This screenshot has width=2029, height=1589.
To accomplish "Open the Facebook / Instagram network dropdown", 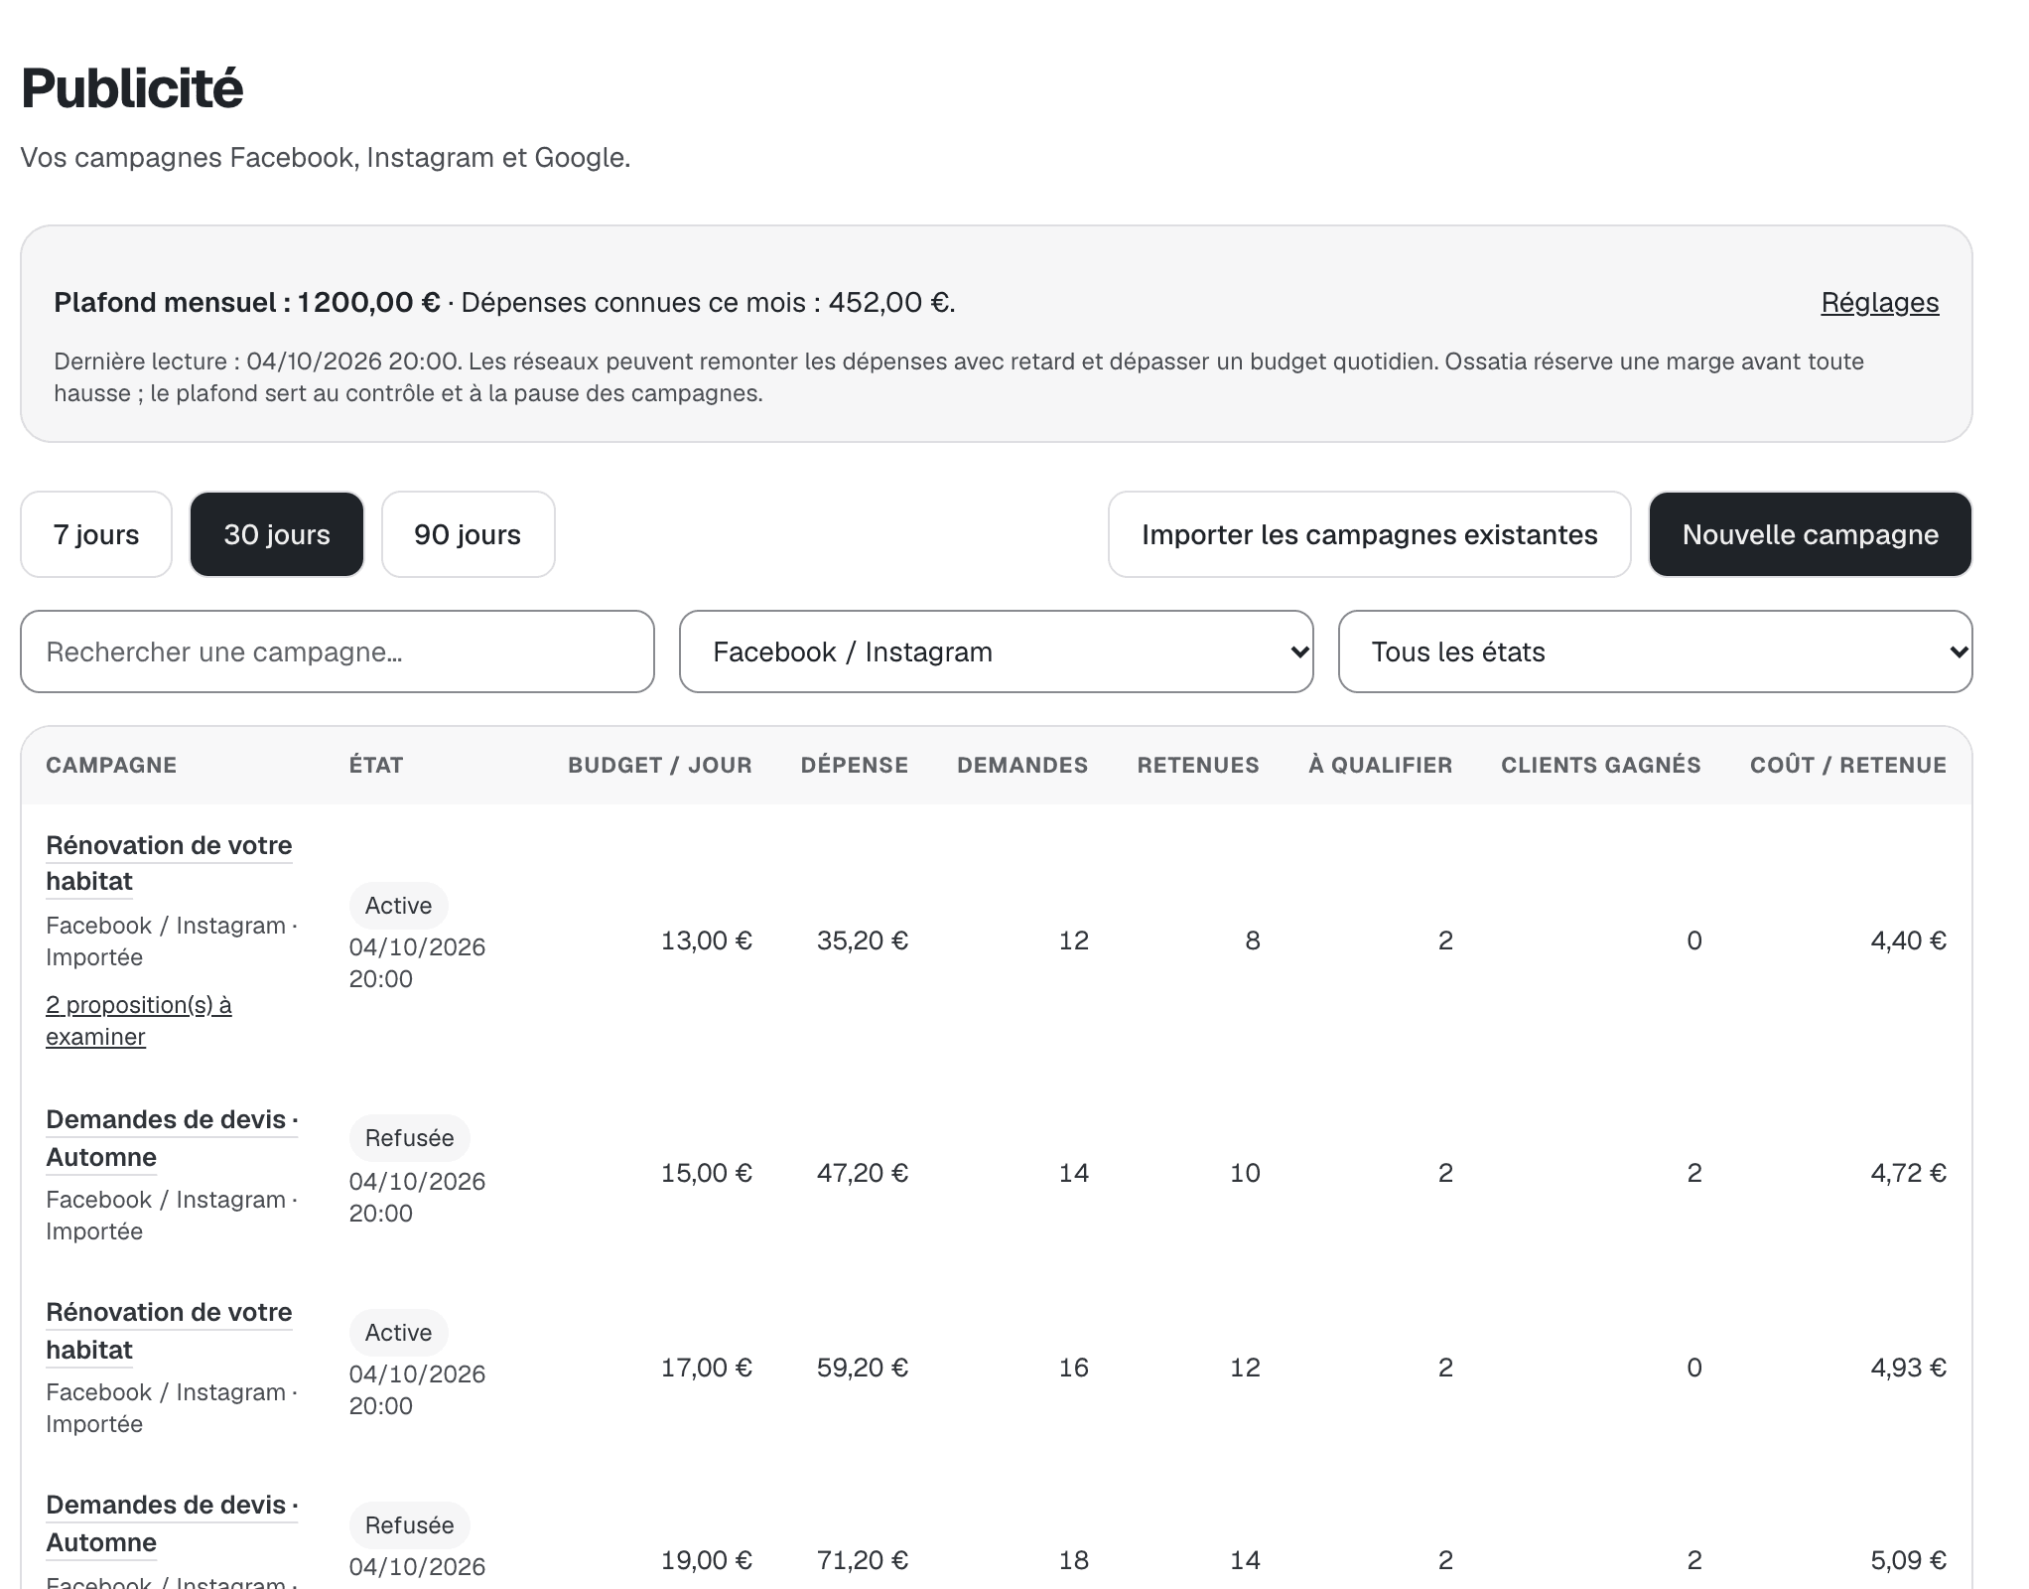I will tap(996, 651).
